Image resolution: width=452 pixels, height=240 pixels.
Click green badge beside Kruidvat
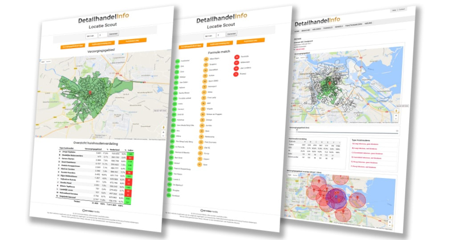tap(169, 195)
